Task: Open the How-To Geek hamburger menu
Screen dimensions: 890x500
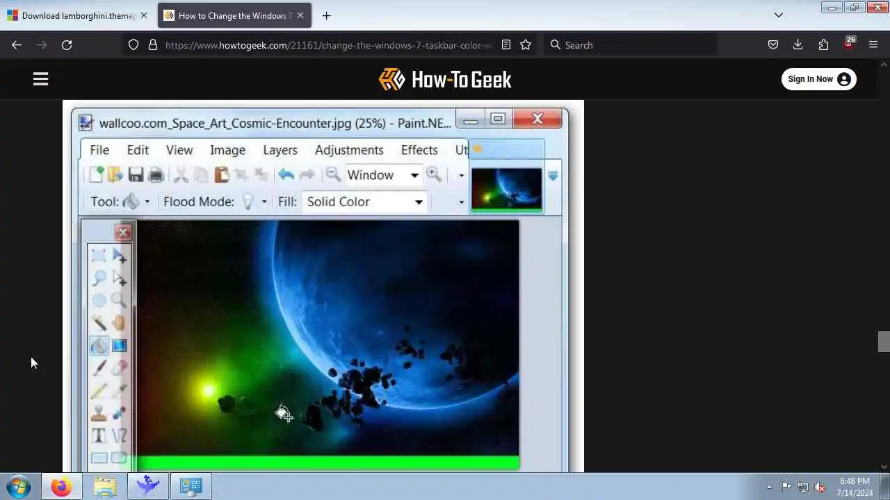Action: click(40, 79)
